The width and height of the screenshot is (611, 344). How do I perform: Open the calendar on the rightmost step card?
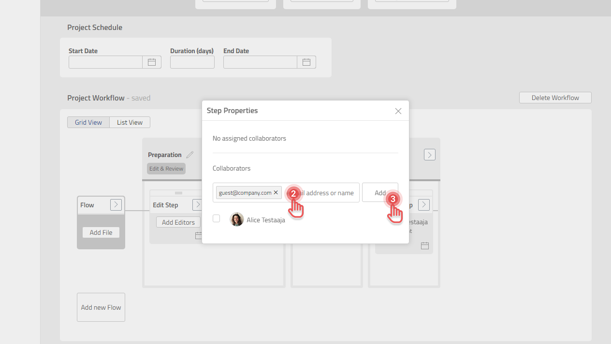tap(424, 245)
